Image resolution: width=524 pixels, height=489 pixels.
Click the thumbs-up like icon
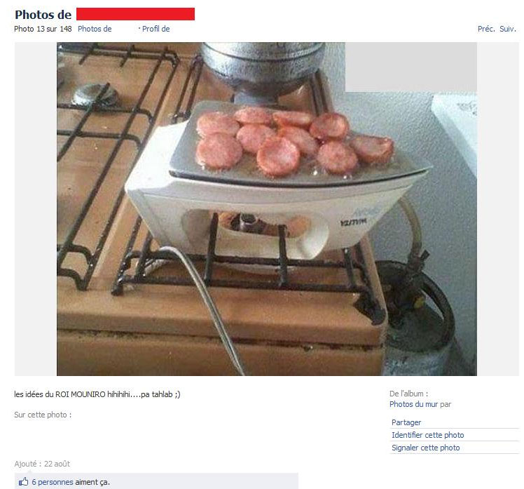point(23,482)
